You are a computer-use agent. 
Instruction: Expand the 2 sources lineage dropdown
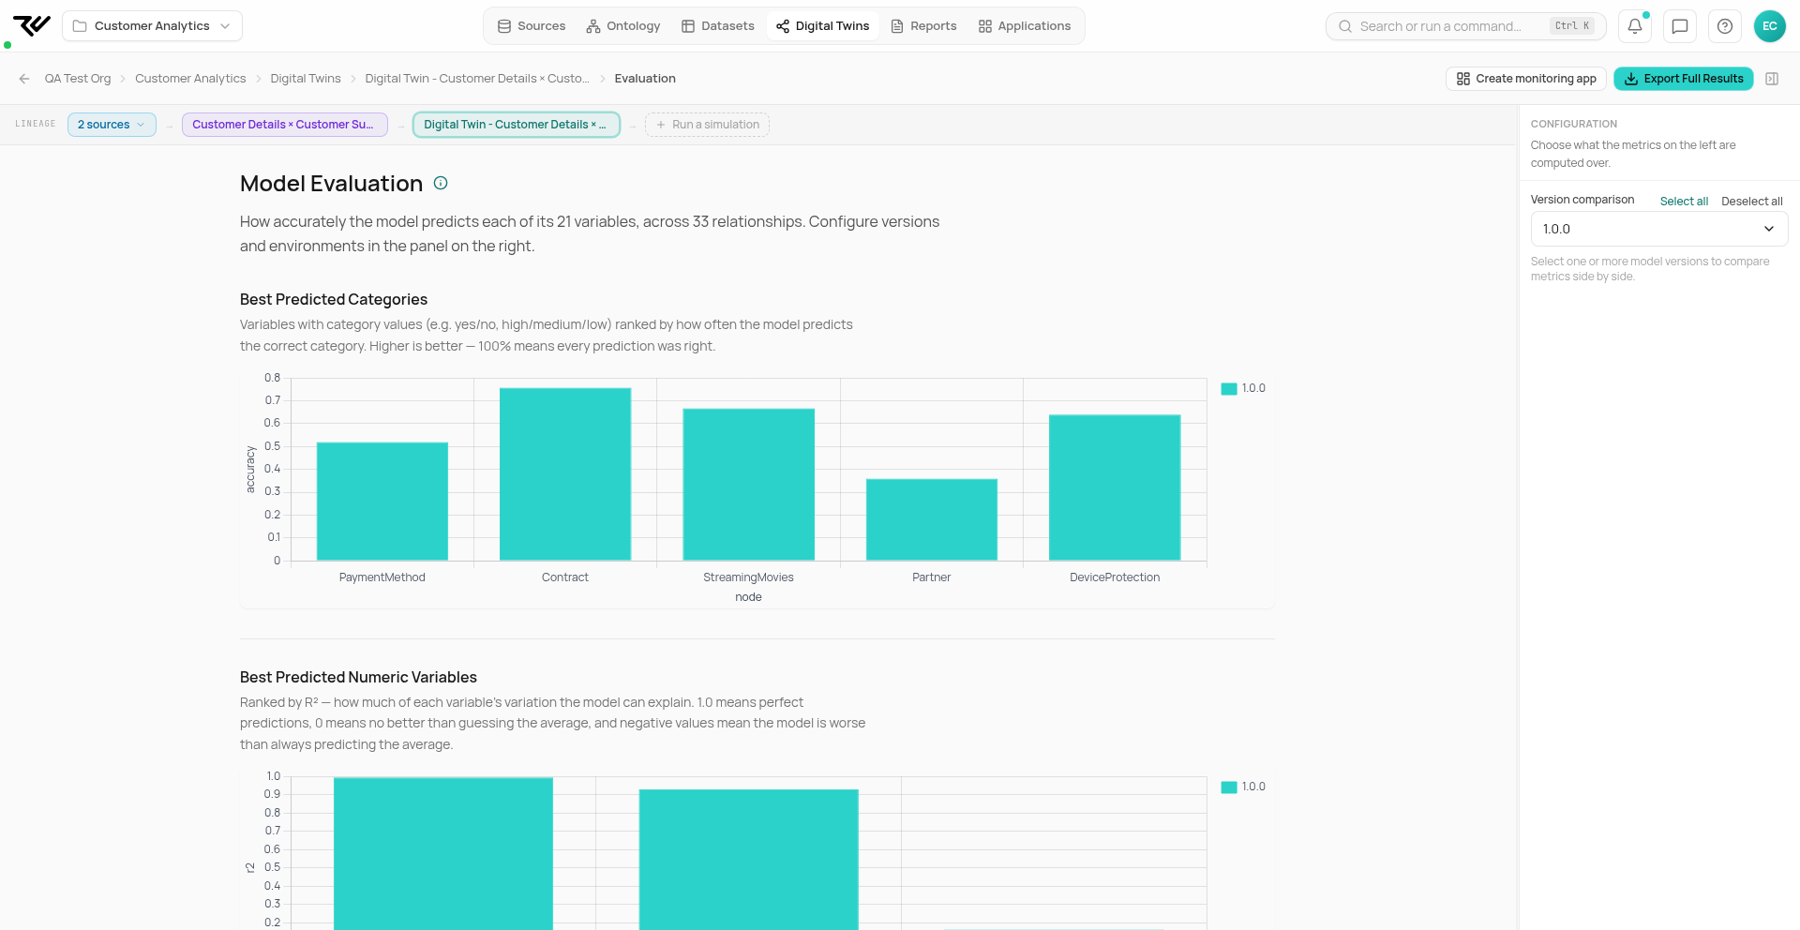coord(112,125)
